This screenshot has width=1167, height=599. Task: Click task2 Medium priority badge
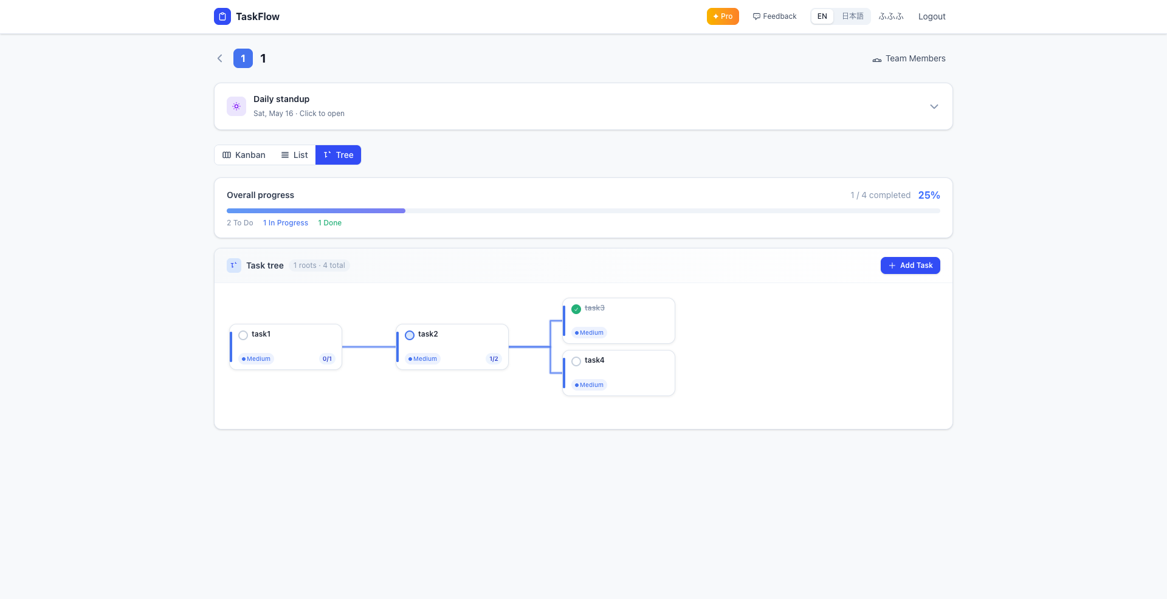point(422,359)
